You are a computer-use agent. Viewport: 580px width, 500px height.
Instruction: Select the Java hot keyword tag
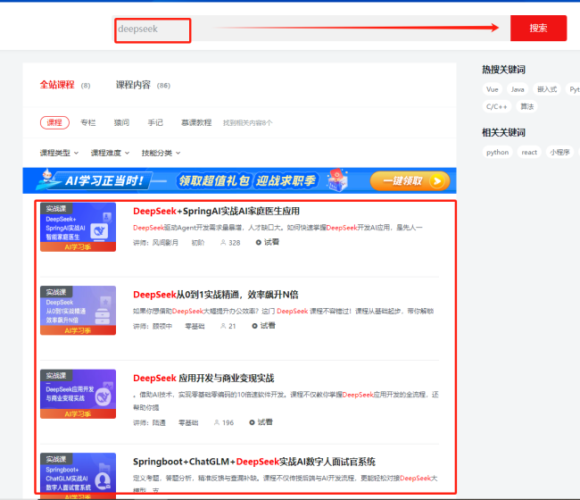[x=518, y=89]
